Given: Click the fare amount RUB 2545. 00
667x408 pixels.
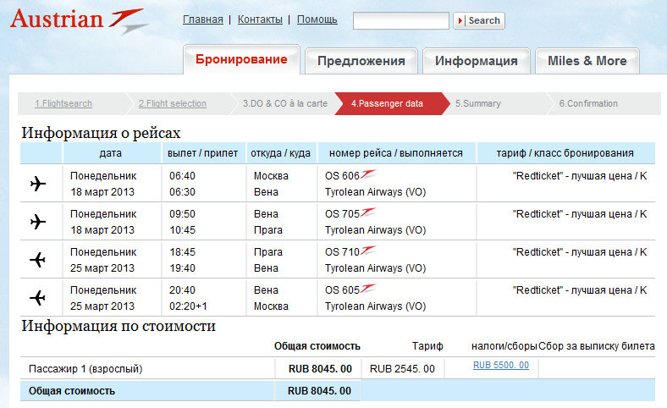Looking at the screenshot, I should point(402,369).
